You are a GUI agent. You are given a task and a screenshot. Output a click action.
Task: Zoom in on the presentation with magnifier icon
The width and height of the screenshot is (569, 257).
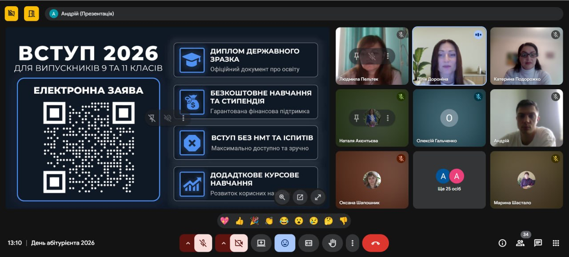coord(282,198)
